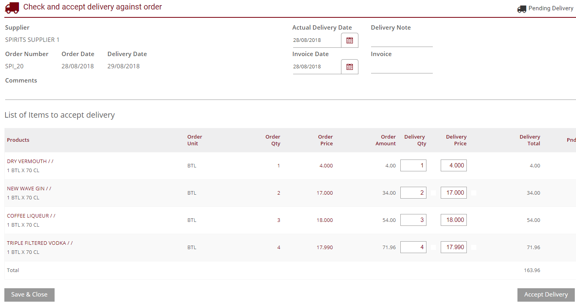Image resolution: width=576 pixels, height=306 pixels.
Task: Enable the checkbox next to TRIPLE FILTERED VODKA price
Action: click(474, 247)
